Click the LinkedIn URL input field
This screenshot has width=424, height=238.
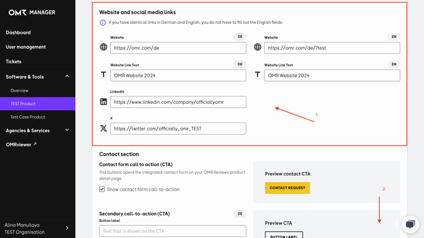(x=178, y=102)
